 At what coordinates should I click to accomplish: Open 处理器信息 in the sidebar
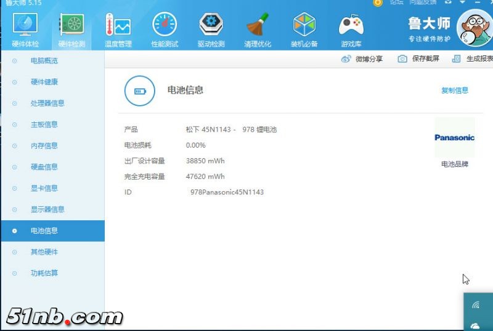[x=47, y=103]
